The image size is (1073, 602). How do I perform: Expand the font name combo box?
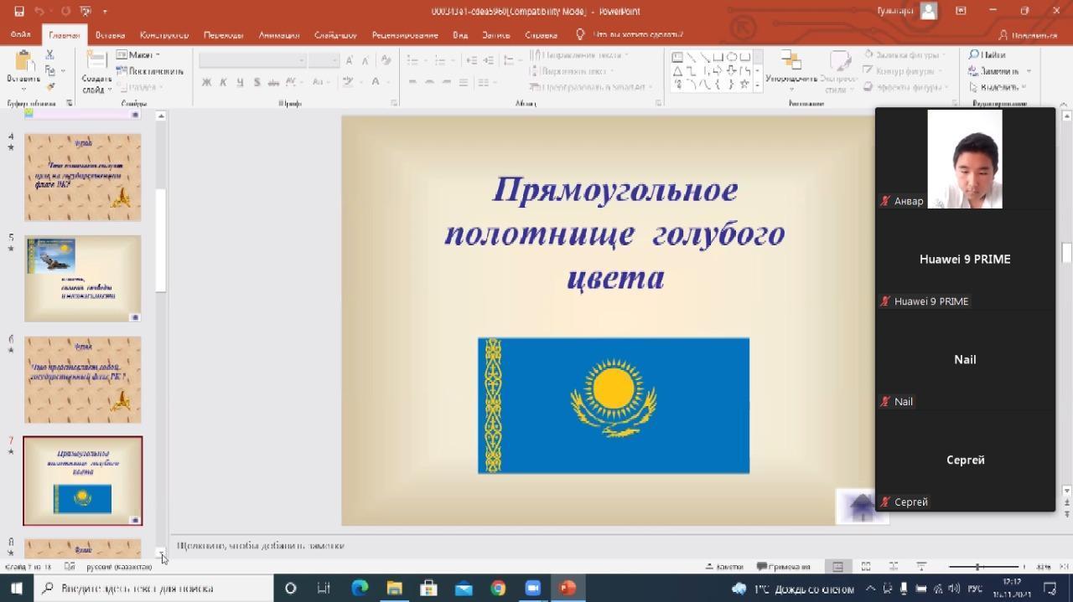[x=302, y=60]
